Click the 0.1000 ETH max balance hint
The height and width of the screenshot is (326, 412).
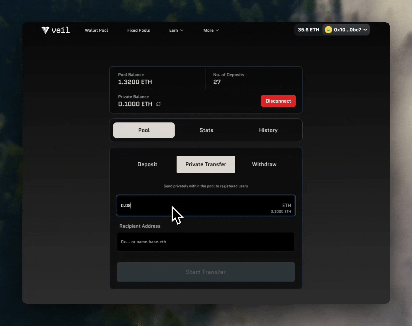[x=281, y=211]
